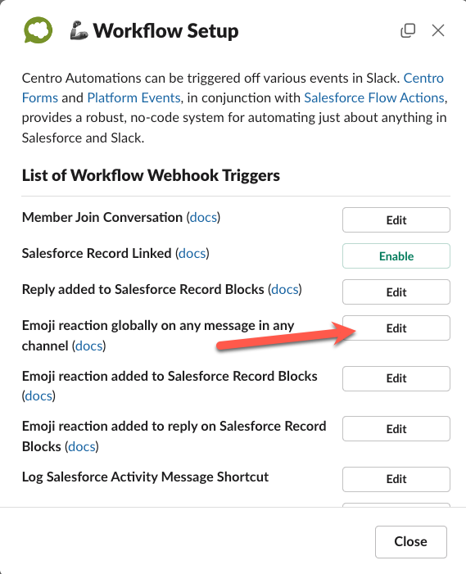Click the green Centro app logo
The height and width of the screenshot is (574, 466).
[x=38, y=30]
